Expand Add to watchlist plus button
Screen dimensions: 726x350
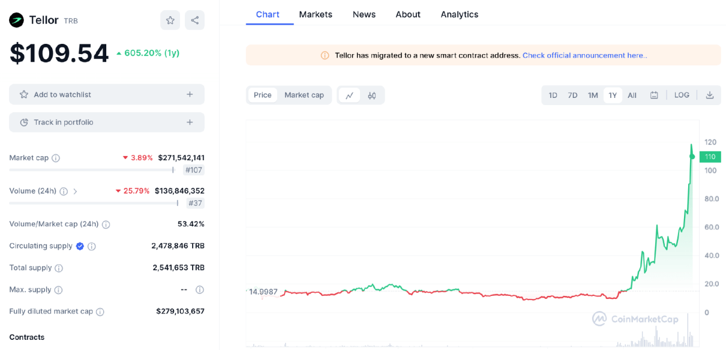pos(190,94)
